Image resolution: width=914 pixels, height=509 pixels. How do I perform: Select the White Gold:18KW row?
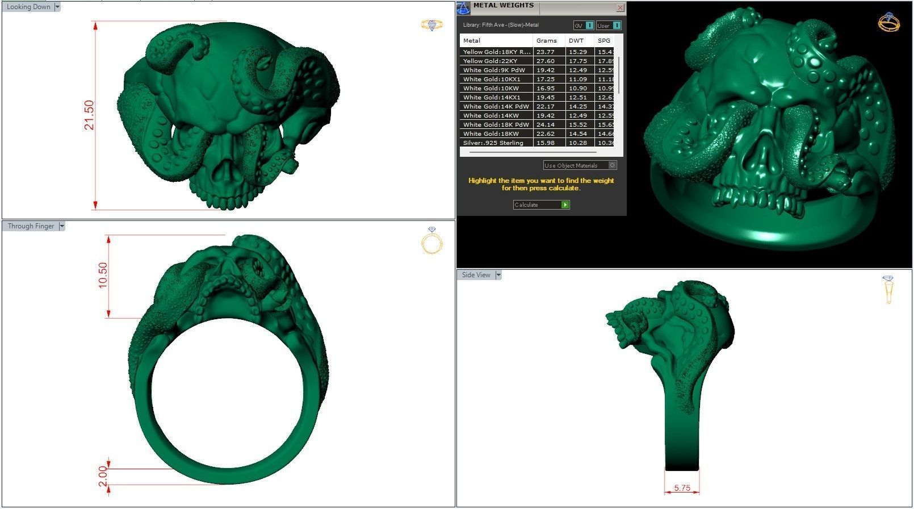tap(537, 133)
